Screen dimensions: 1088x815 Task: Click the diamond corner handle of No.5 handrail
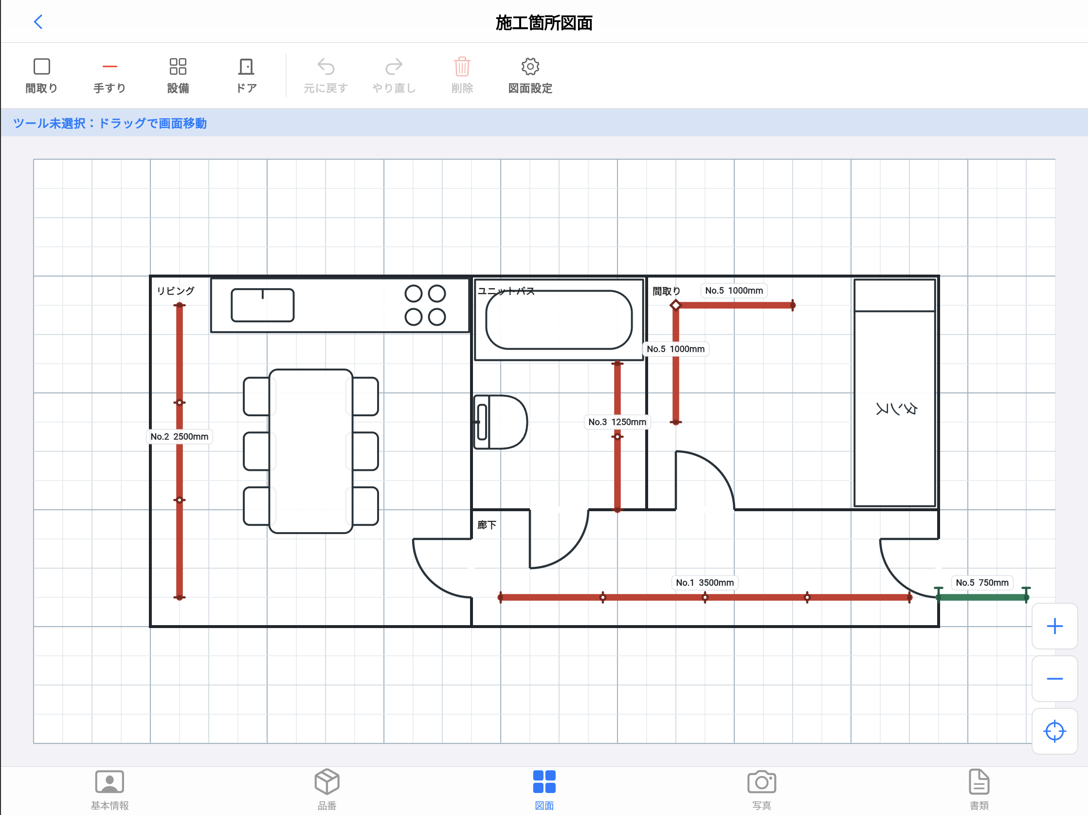676,305
